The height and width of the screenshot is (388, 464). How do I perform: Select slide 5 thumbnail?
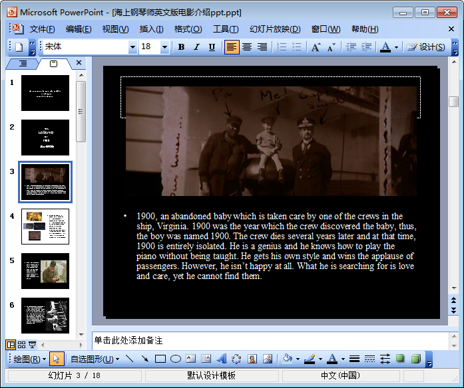[x=45, y=270]
